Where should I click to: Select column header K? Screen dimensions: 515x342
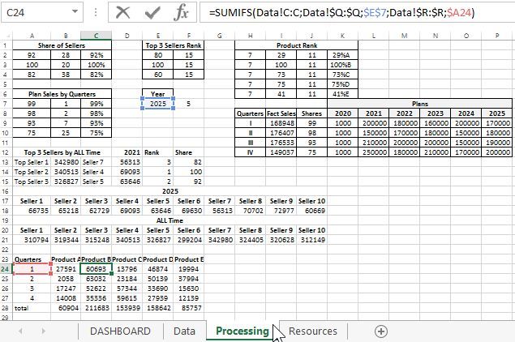click(342, 36)
